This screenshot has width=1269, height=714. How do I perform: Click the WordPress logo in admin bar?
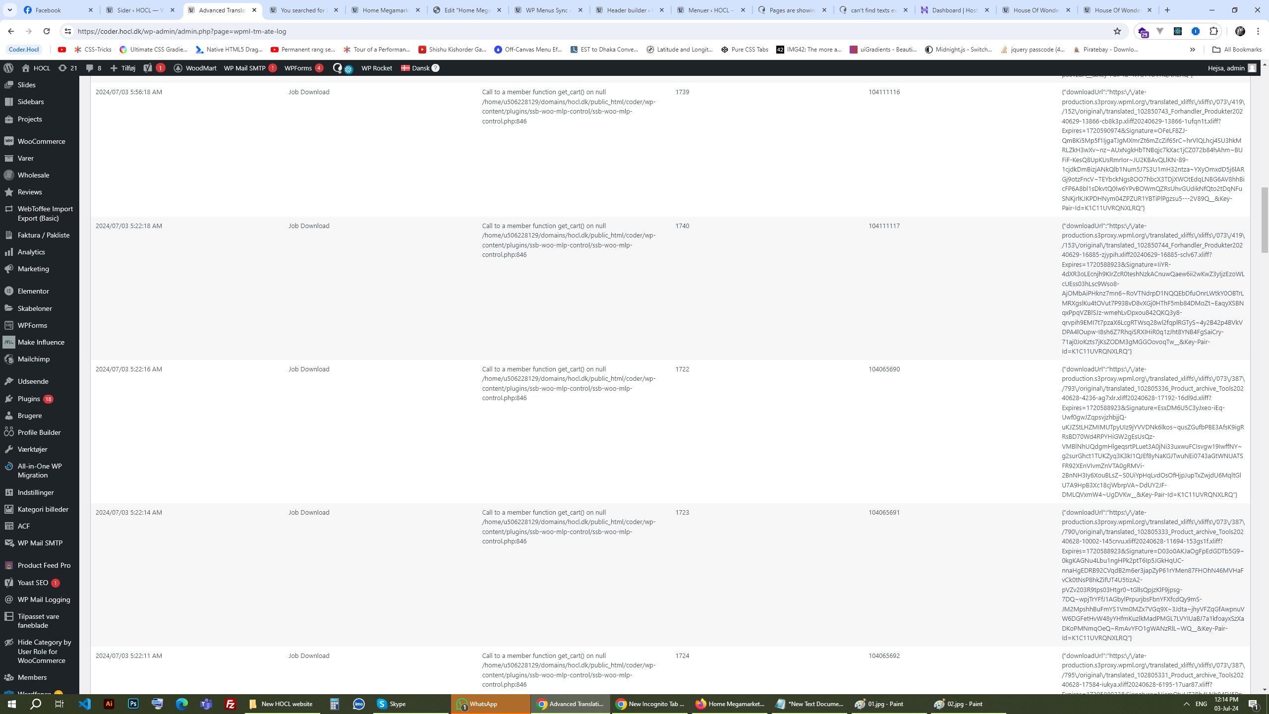click(x=8, y=68)
